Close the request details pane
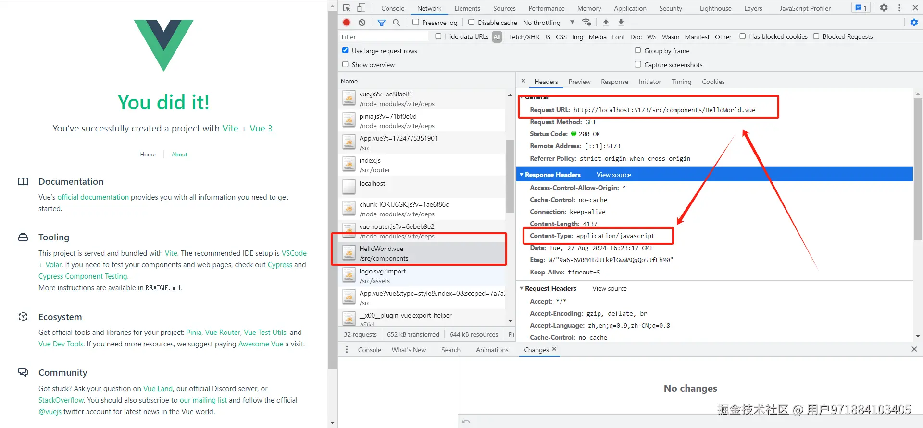 pos(524,81)
